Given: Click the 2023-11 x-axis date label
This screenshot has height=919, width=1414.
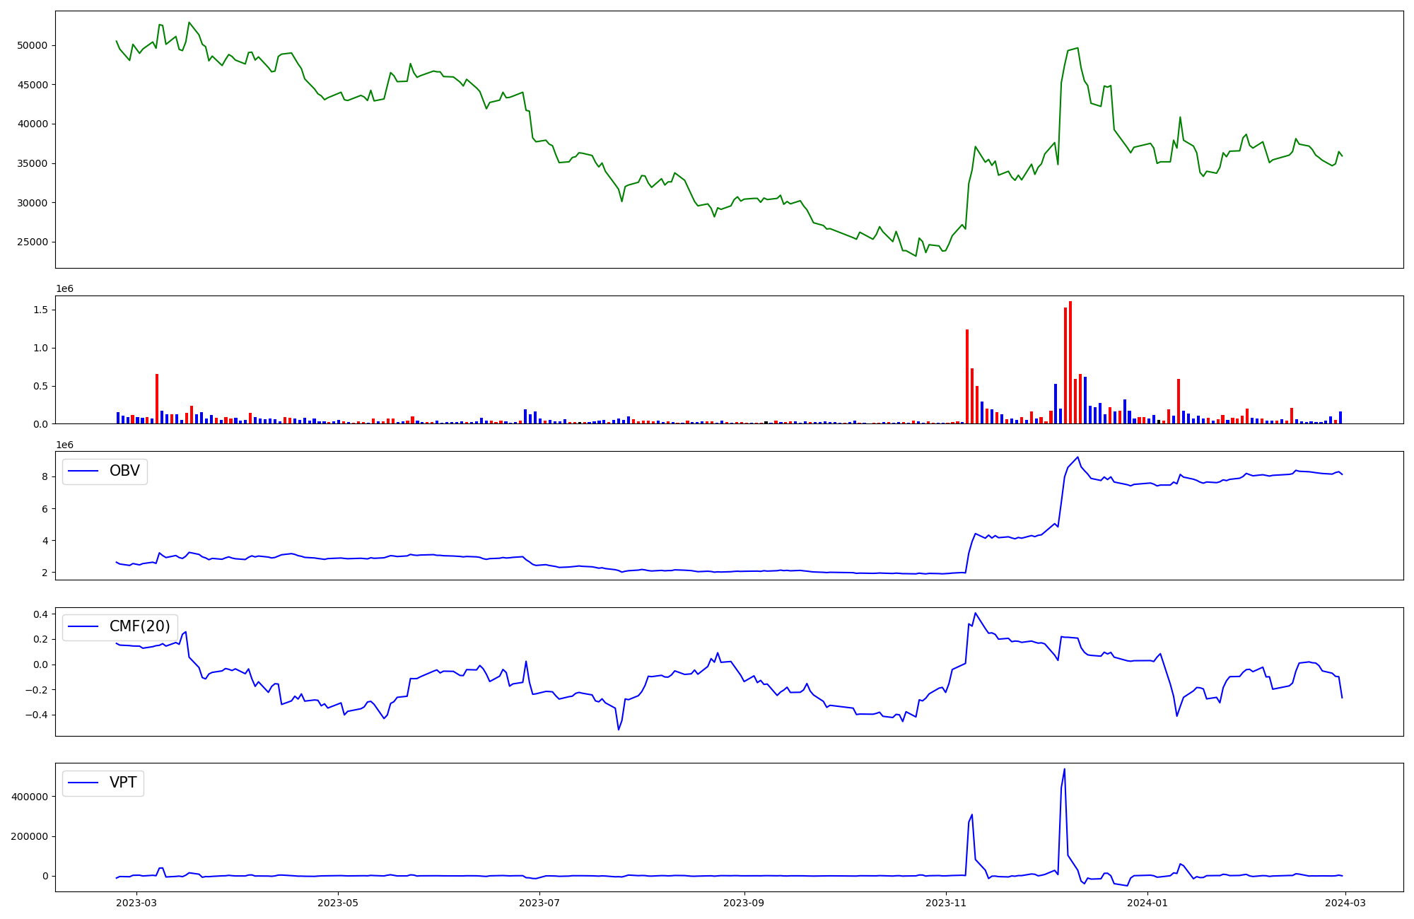Looking at the screenshot, I should [x=946, y=903].
